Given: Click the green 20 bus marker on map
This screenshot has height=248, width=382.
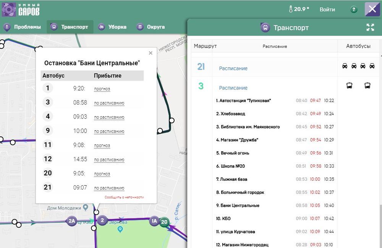Looking at the screenshot, I should pyautogui.click(x=164, y=222).
